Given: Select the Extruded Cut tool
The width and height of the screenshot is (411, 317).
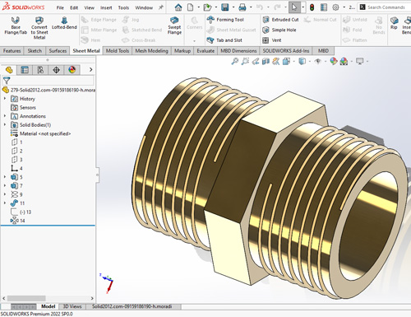Looking at the screenshot, I should pos(280,20).
